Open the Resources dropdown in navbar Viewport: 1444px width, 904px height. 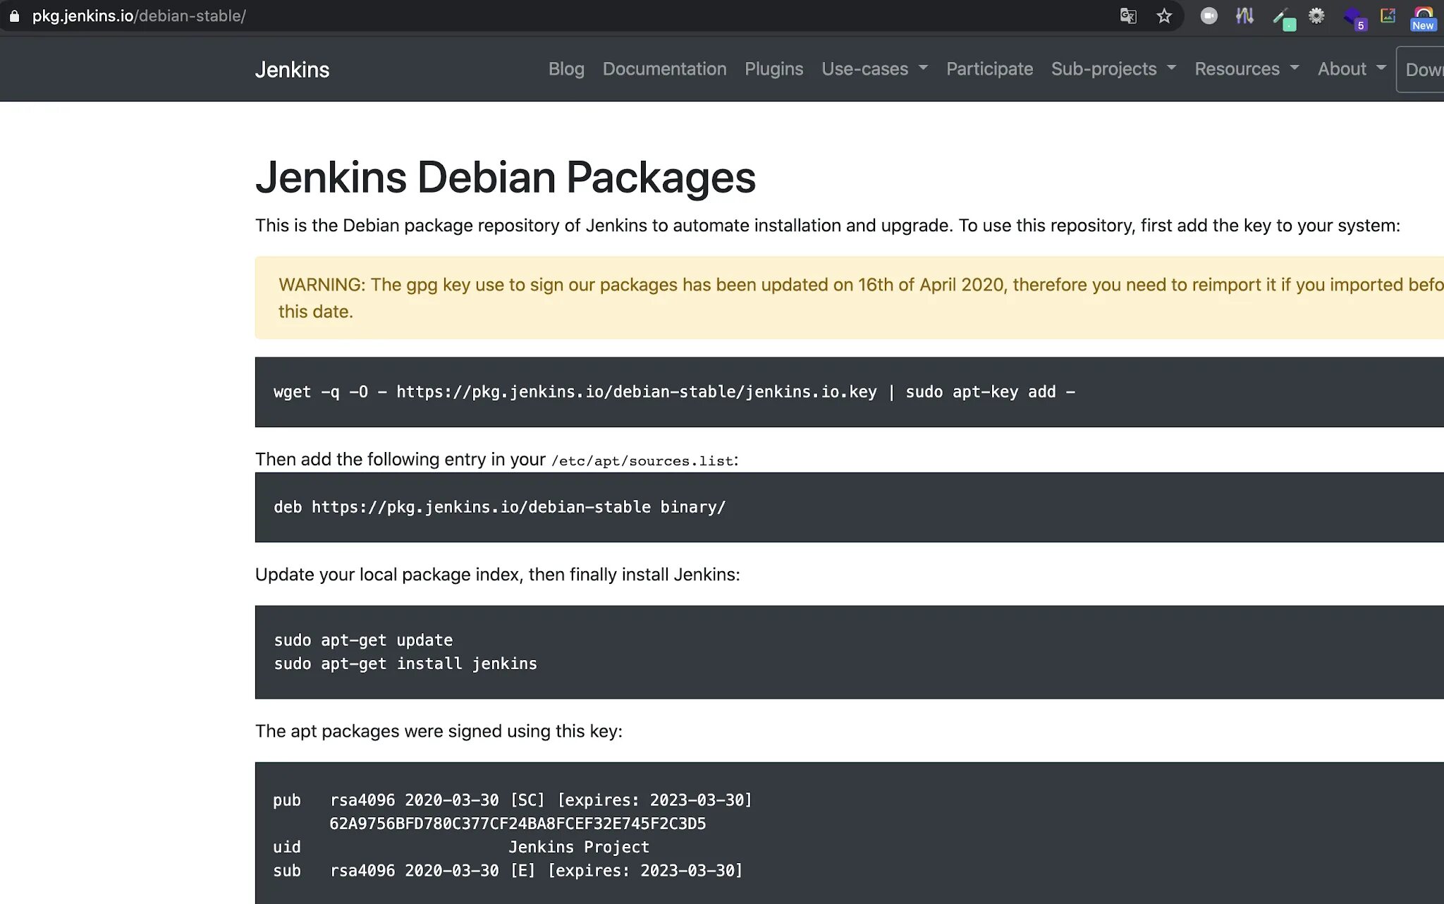1246,69
